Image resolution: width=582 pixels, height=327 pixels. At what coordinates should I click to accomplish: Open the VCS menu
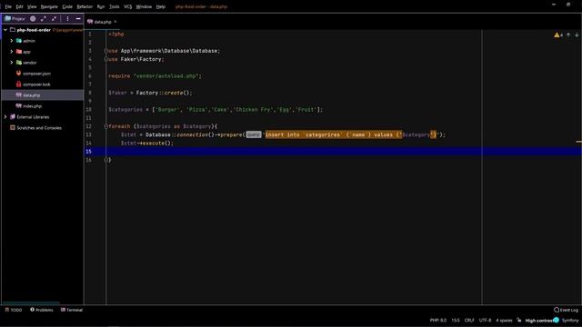tap(127, 6)
